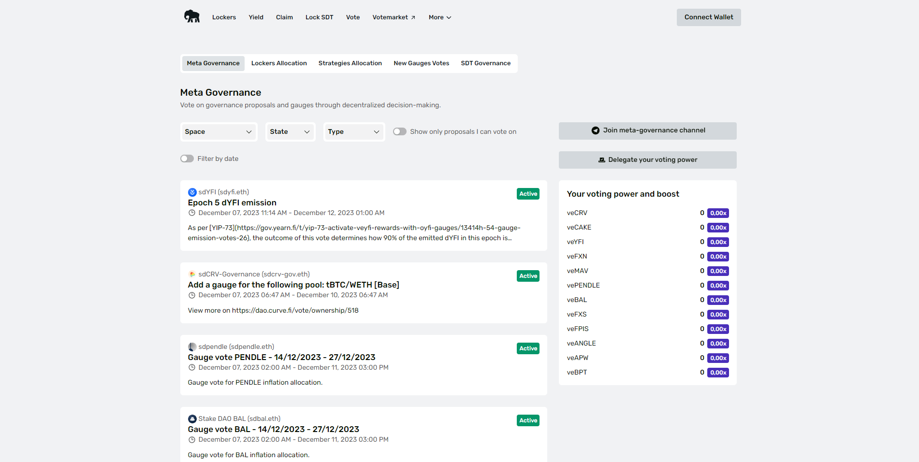
Task: Click the veCRV 0.00x boost badge
Action: (x=718, y=213)
